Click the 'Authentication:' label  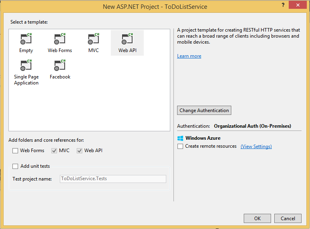[194, 126]
